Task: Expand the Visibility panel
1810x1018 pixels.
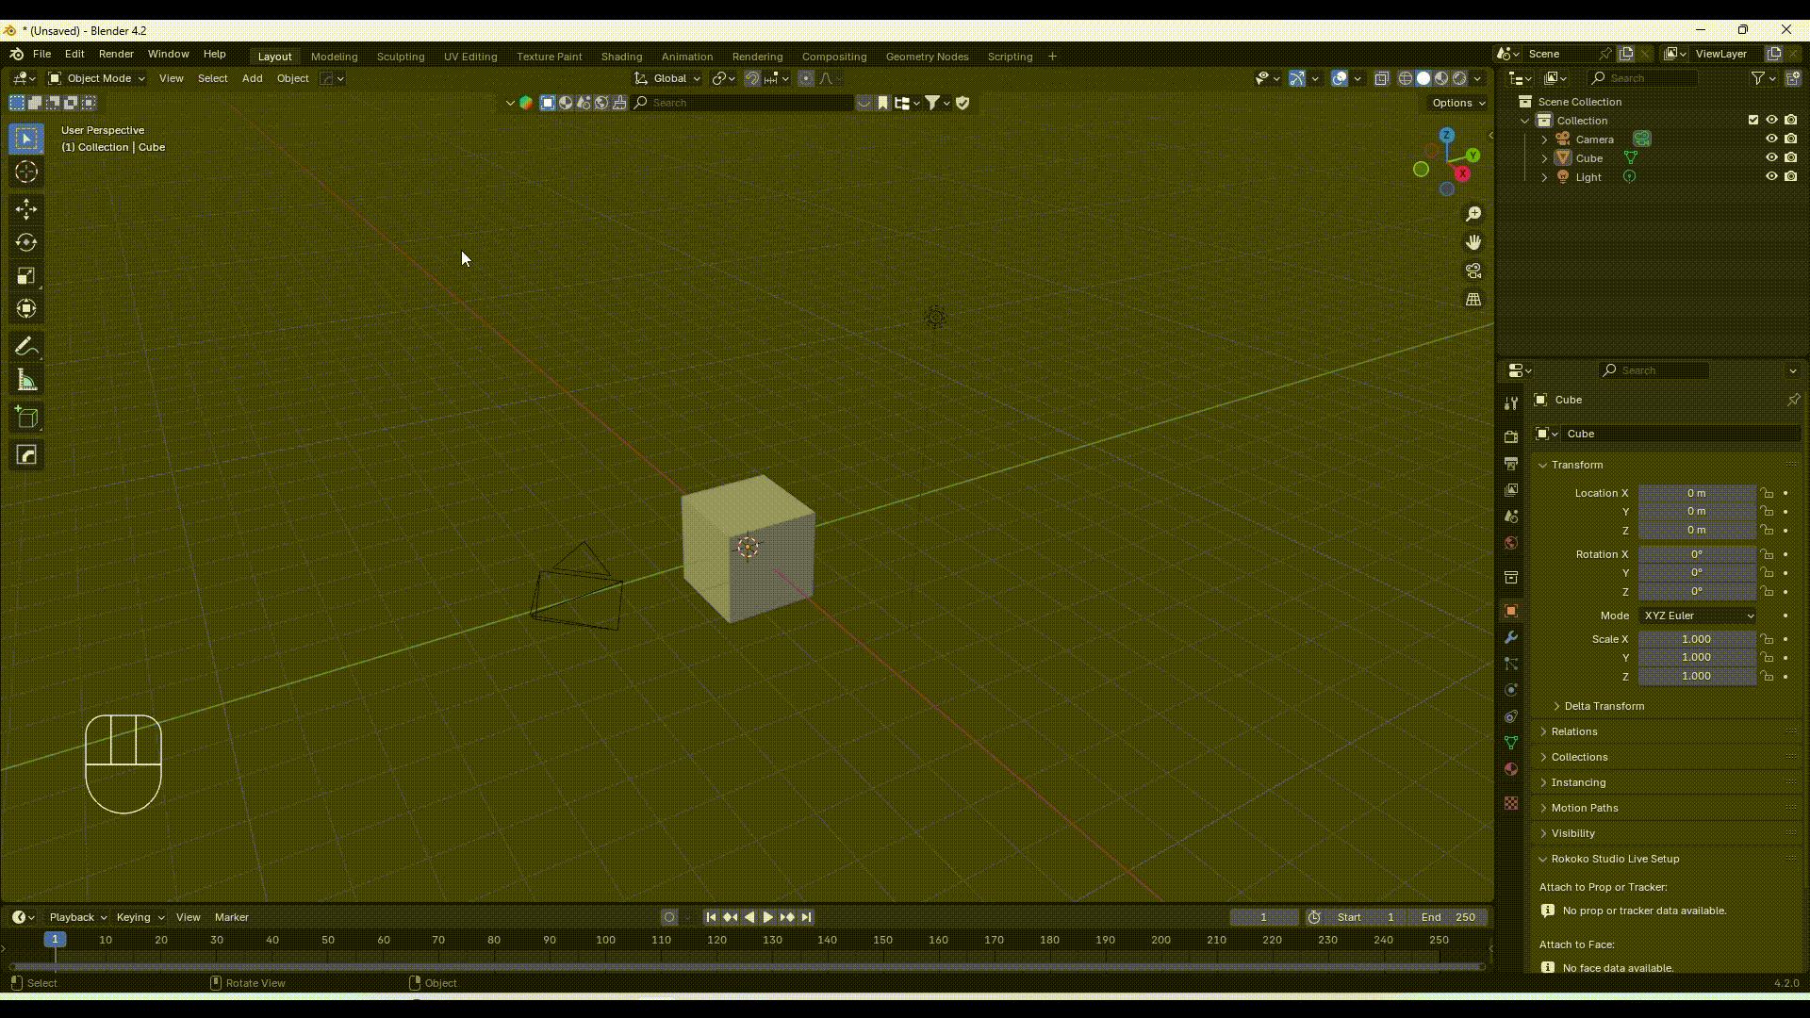Action: point(1573,833)
